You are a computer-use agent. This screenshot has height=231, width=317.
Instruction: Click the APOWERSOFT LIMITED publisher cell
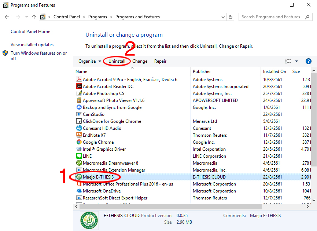(x=215, y=100)
